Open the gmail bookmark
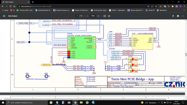187x105 pixels. pos(5,10)
